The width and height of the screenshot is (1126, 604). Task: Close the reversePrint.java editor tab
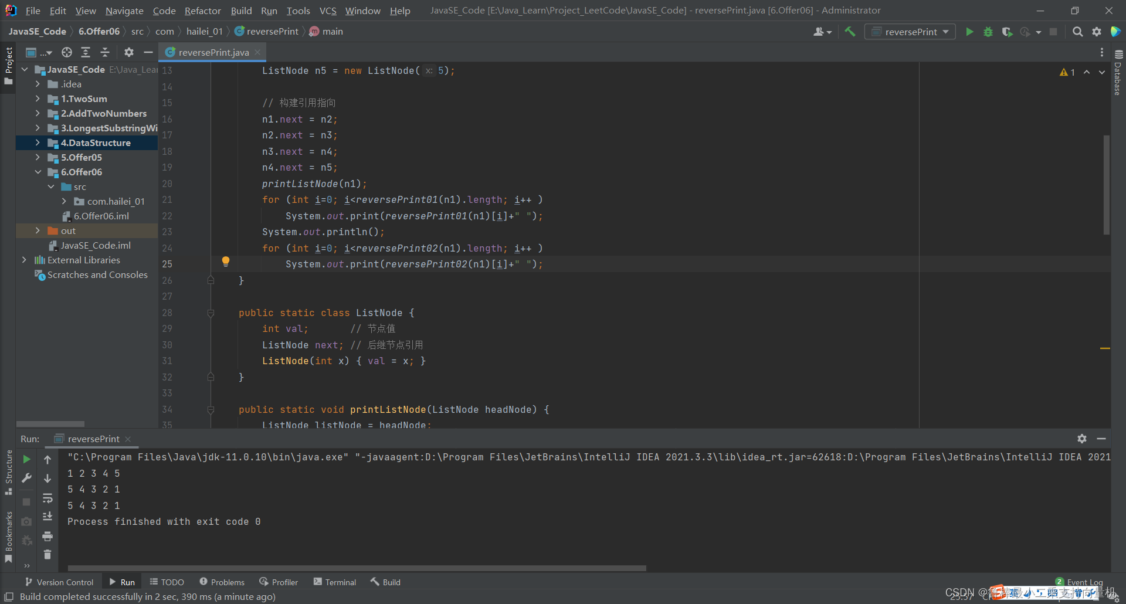coord(257,52)
